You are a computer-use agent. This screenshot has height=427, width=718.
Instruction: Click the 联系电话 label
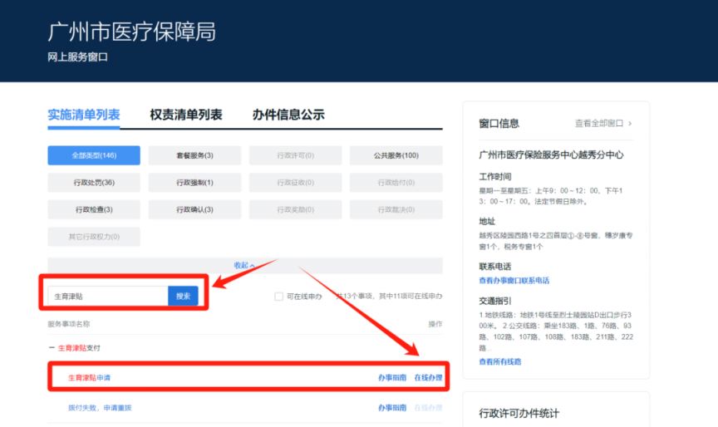pyautogui.click(x=495, y=267)
